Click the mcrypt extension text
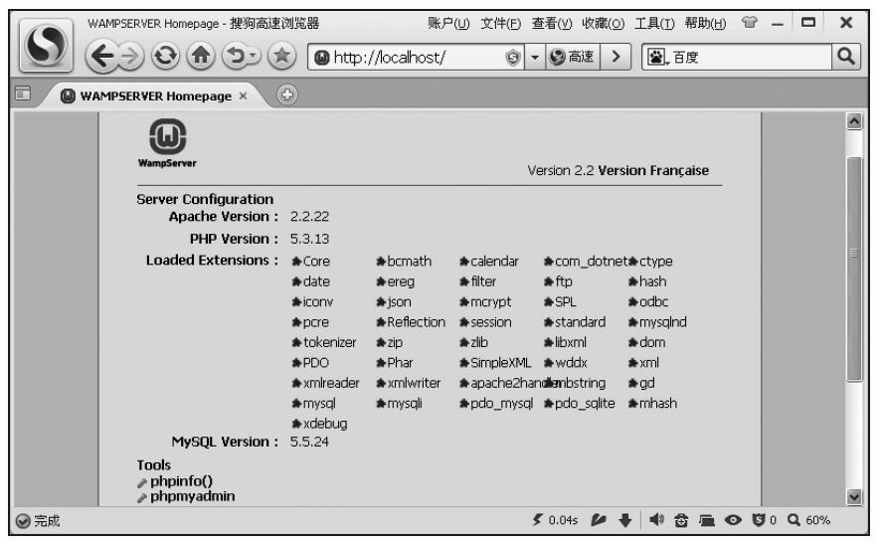Screen dimensions: 880x543 pyautogui.click(x=491, y=302)
